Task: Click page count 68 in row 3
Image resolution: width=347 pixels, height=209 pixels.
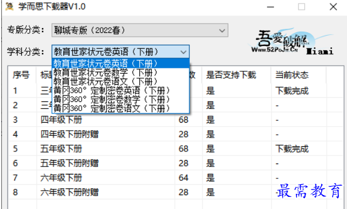Action: coord(184,120)
